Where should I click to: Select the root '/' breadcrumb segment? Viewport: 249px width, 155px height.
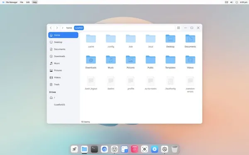click(x=63, y=28)
